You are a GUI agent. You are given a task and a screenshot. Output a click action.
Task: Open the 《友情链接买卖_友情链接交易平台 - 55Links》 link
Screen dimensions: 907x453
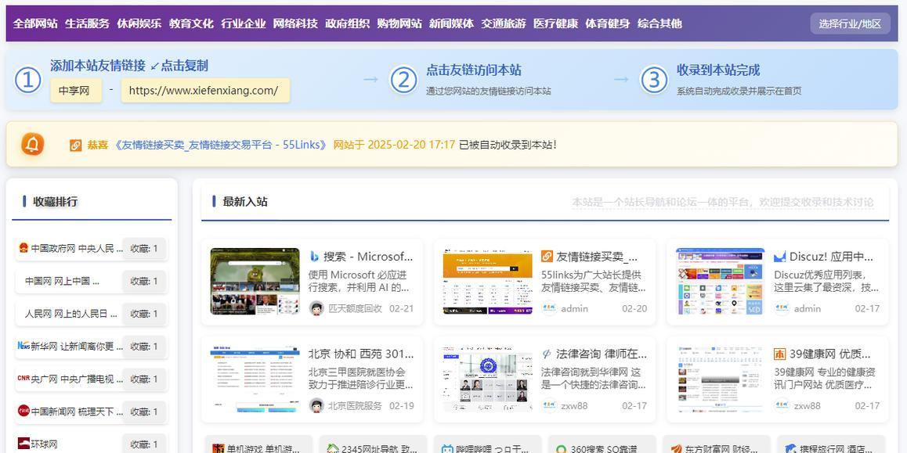tap(221, 145)
